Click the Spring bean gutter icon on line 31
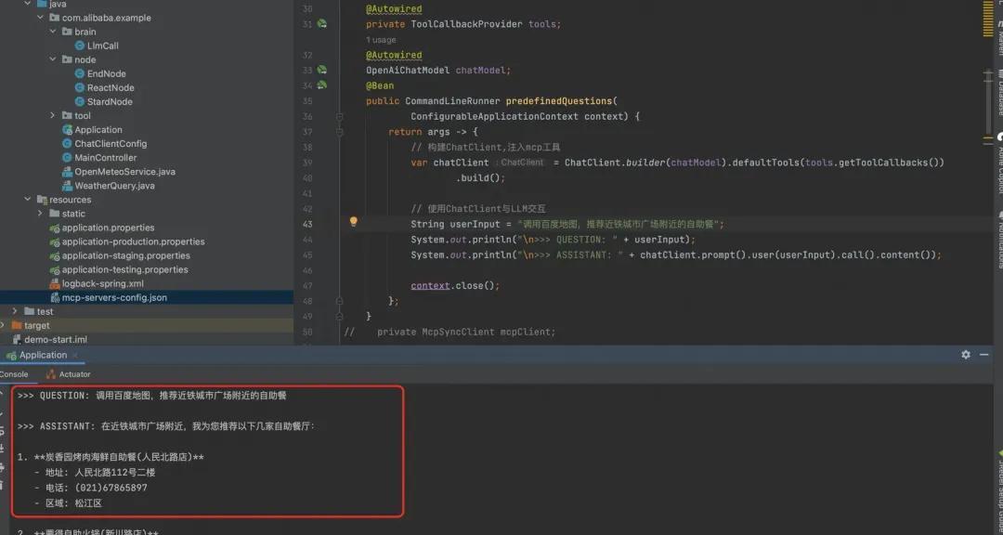 click(x=322, y=24)
